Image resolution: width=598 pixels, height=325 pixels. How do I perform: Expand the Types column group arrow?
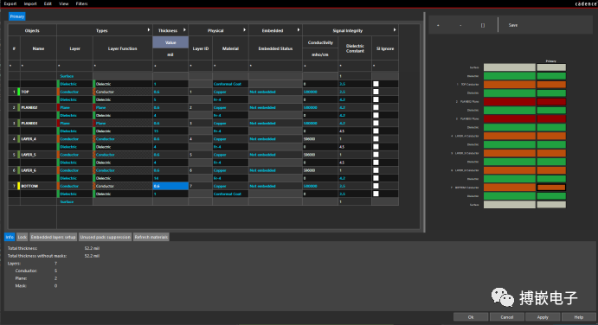tap(149, 29)
